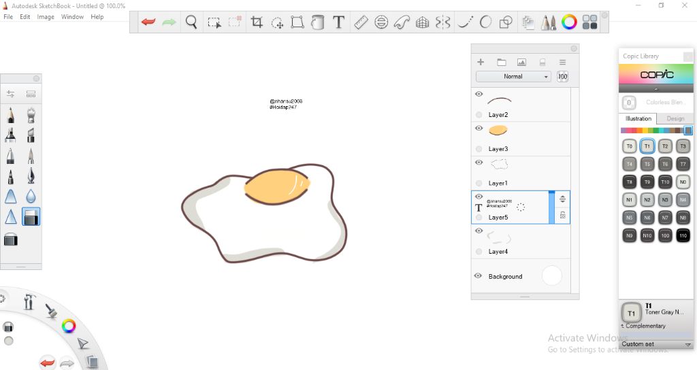Viewport: 697px width, 370px height.
Task: Pick the 110 black Copic swatch
Action: point(683,235)
